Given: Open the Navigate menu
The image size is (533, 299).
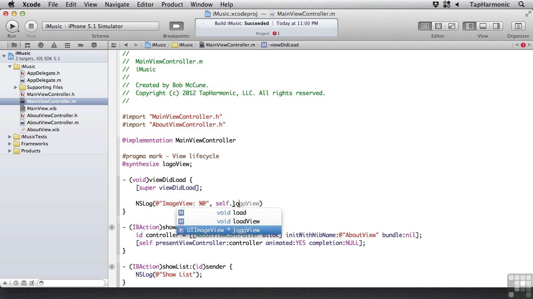Looking at the screenshot, I should [117, 5].
